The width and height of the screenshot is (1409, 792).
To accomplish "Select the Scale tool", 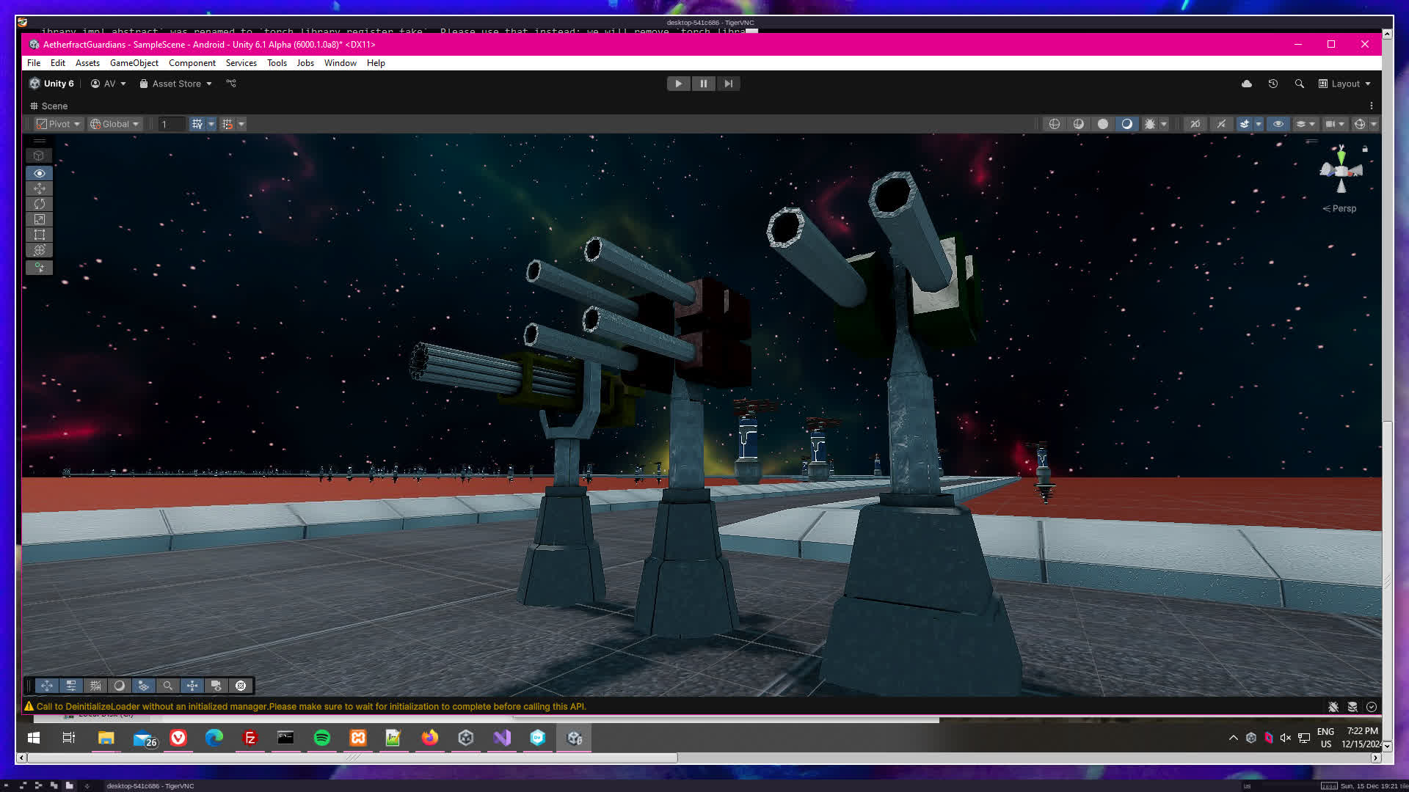I will coord(40,219).
